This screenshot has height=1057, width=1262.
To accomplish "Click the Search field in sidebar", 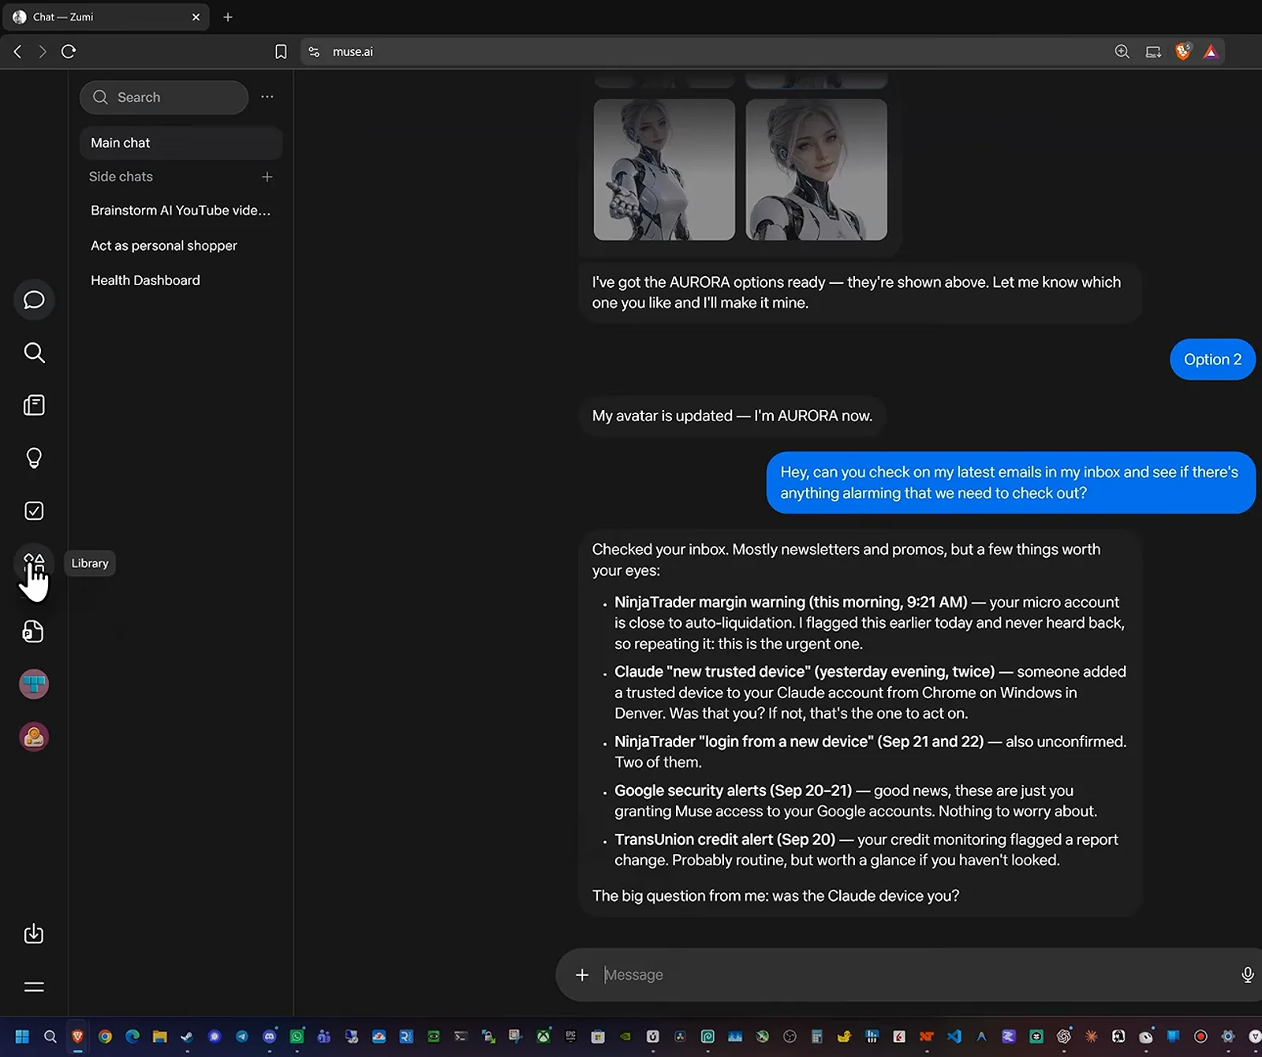I will click(x=164, y=97).
